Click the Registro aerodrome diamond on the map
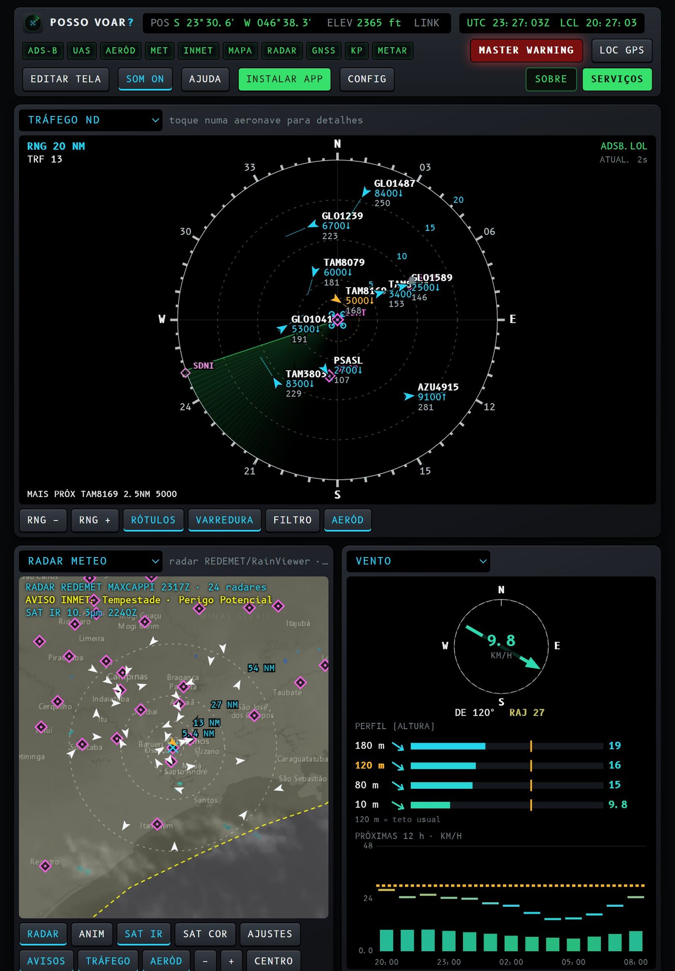This screenshot has width=675, height=971. click(x=45, y=866)
